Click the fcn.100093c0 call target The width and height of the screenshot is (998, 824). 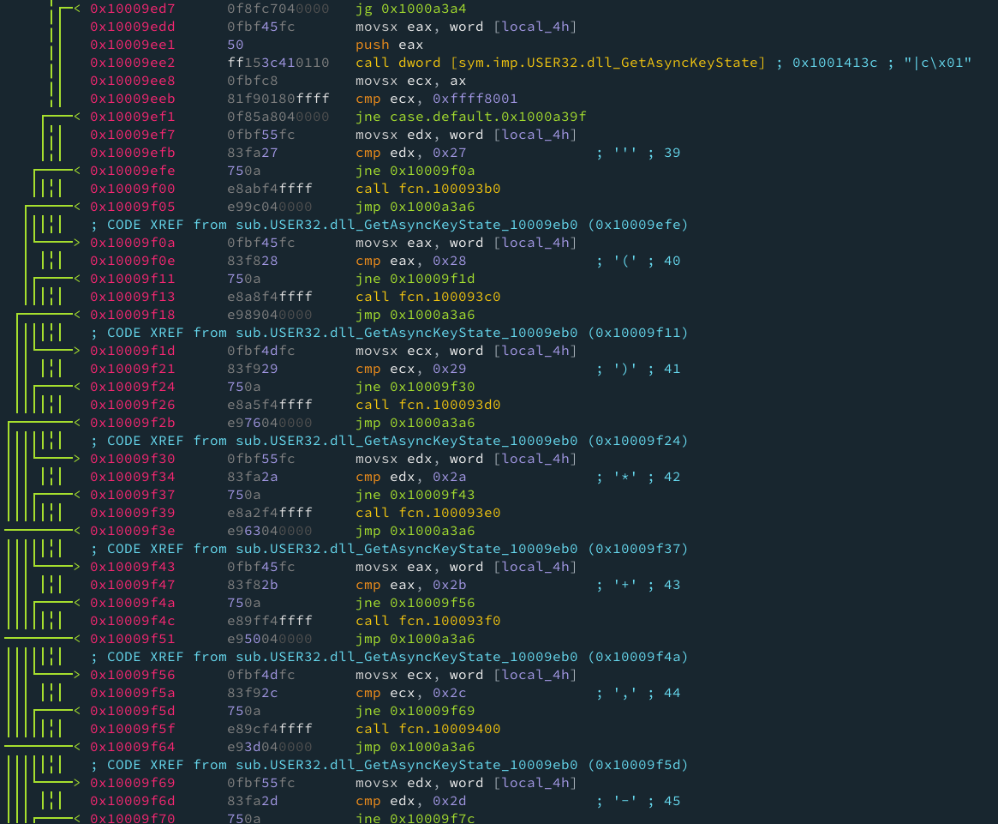click(450, 297)
